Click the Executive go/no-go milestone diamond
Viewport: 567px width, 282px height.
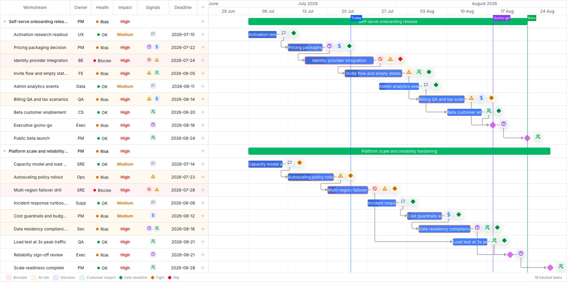(493, 125)
